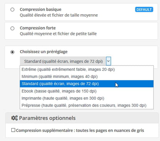
Task: Select the Compression forte radio button
Action: 12,28
